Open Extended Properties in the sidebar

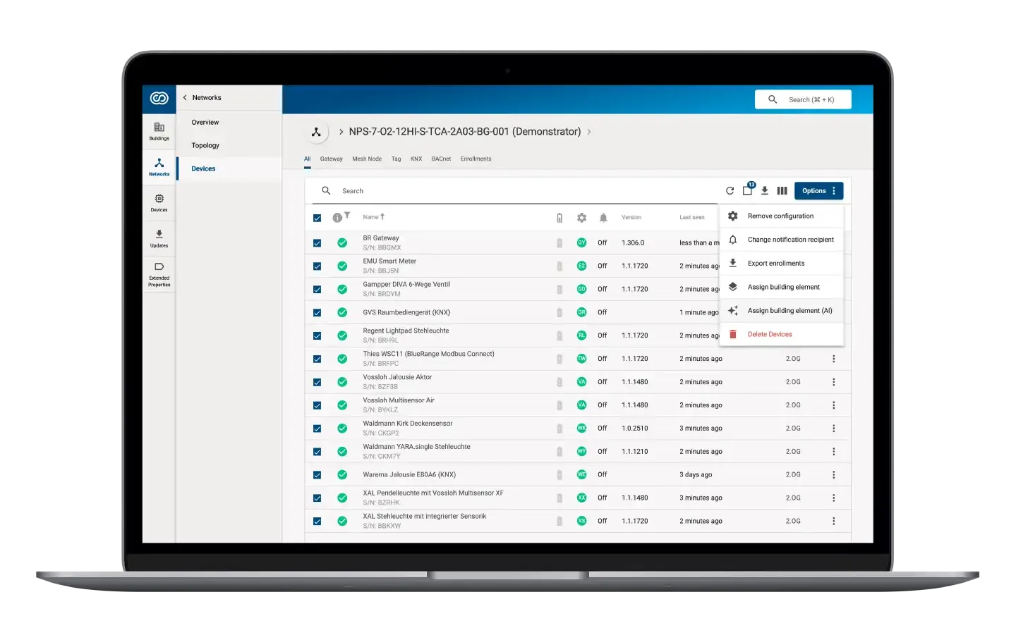(159, 274)
